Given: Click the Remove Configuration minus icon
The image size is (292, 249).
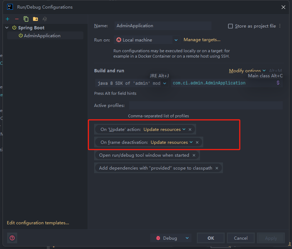Looking at the screenshot, I should [17, 19].
